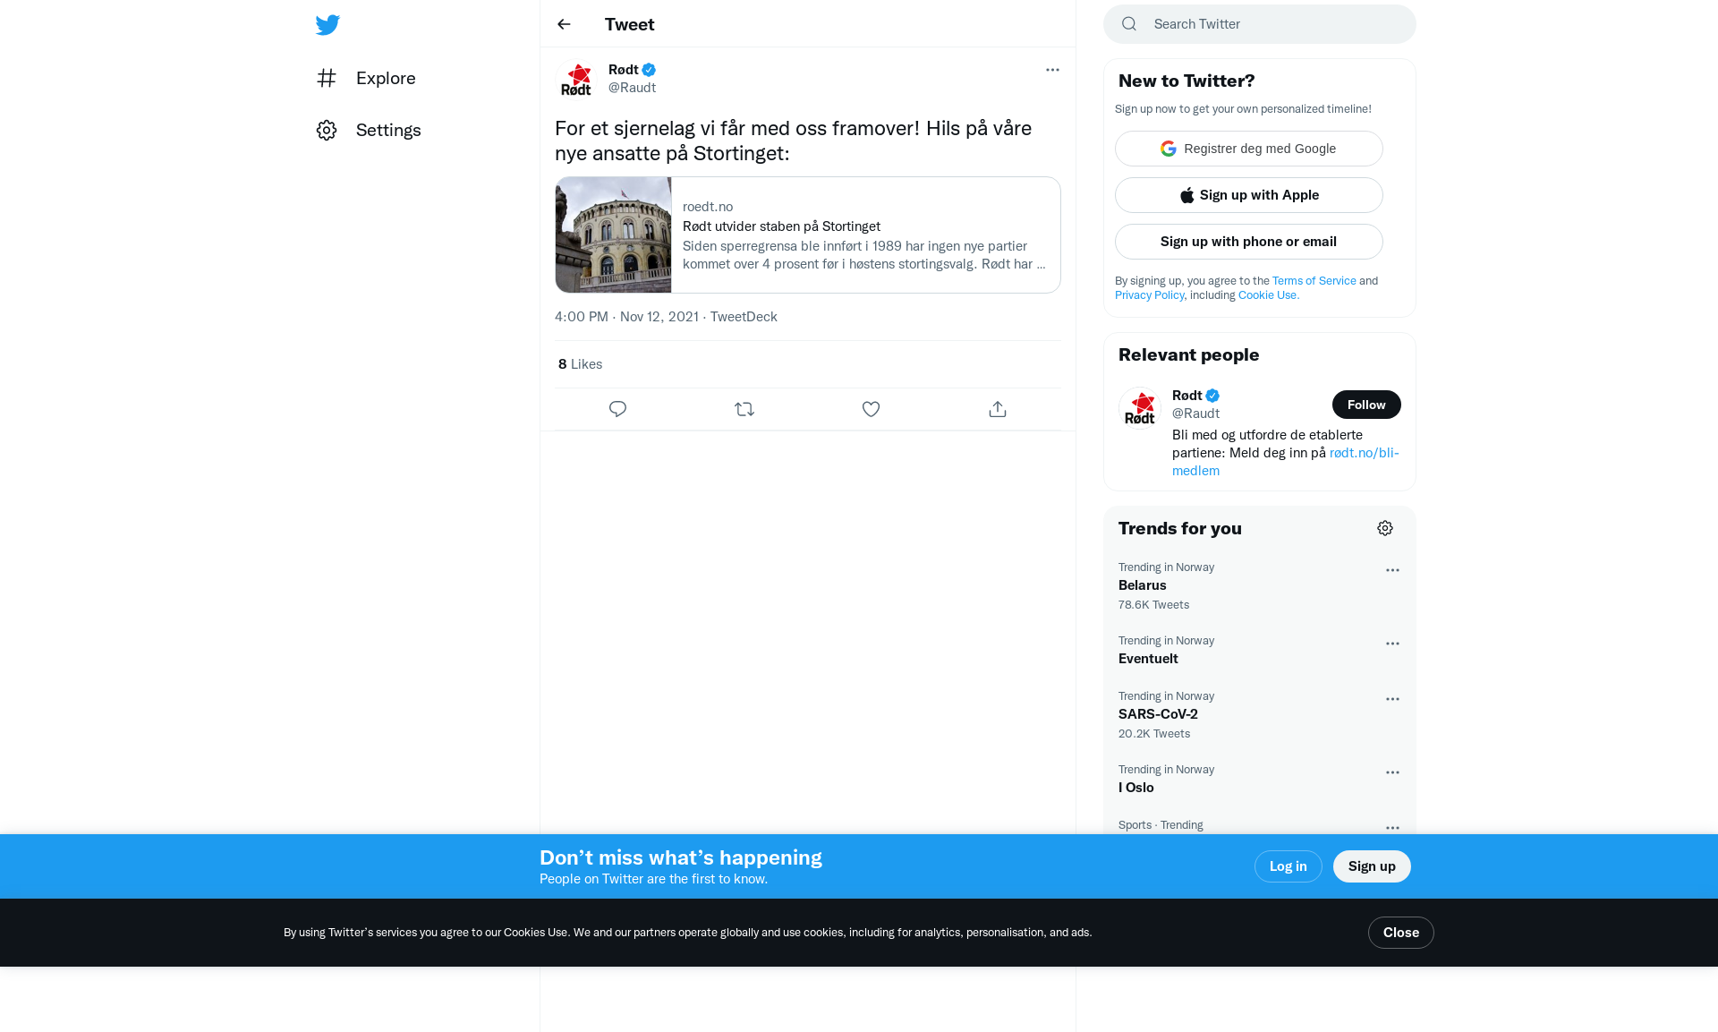
Task: Click the Twitter bird logo
Action: tap(327, 25)
